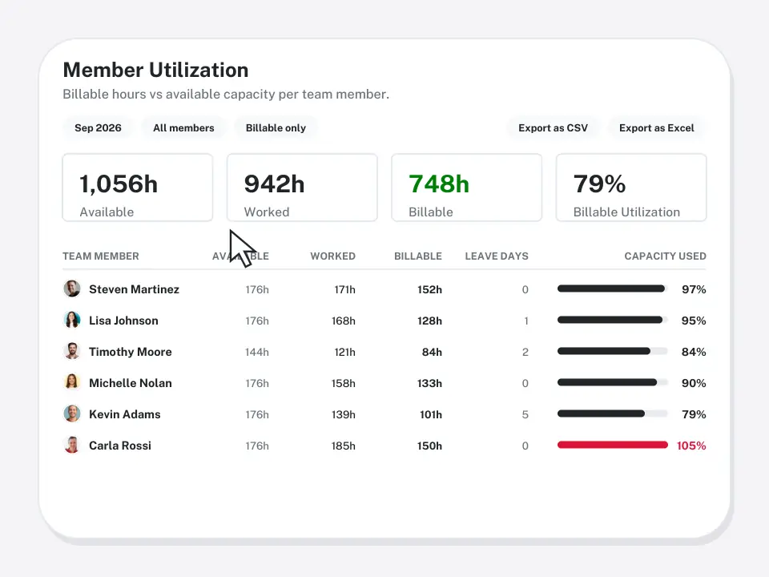
Task: Click Steven Martinez's 171h worked value
Action: click(x=344, y=289)
